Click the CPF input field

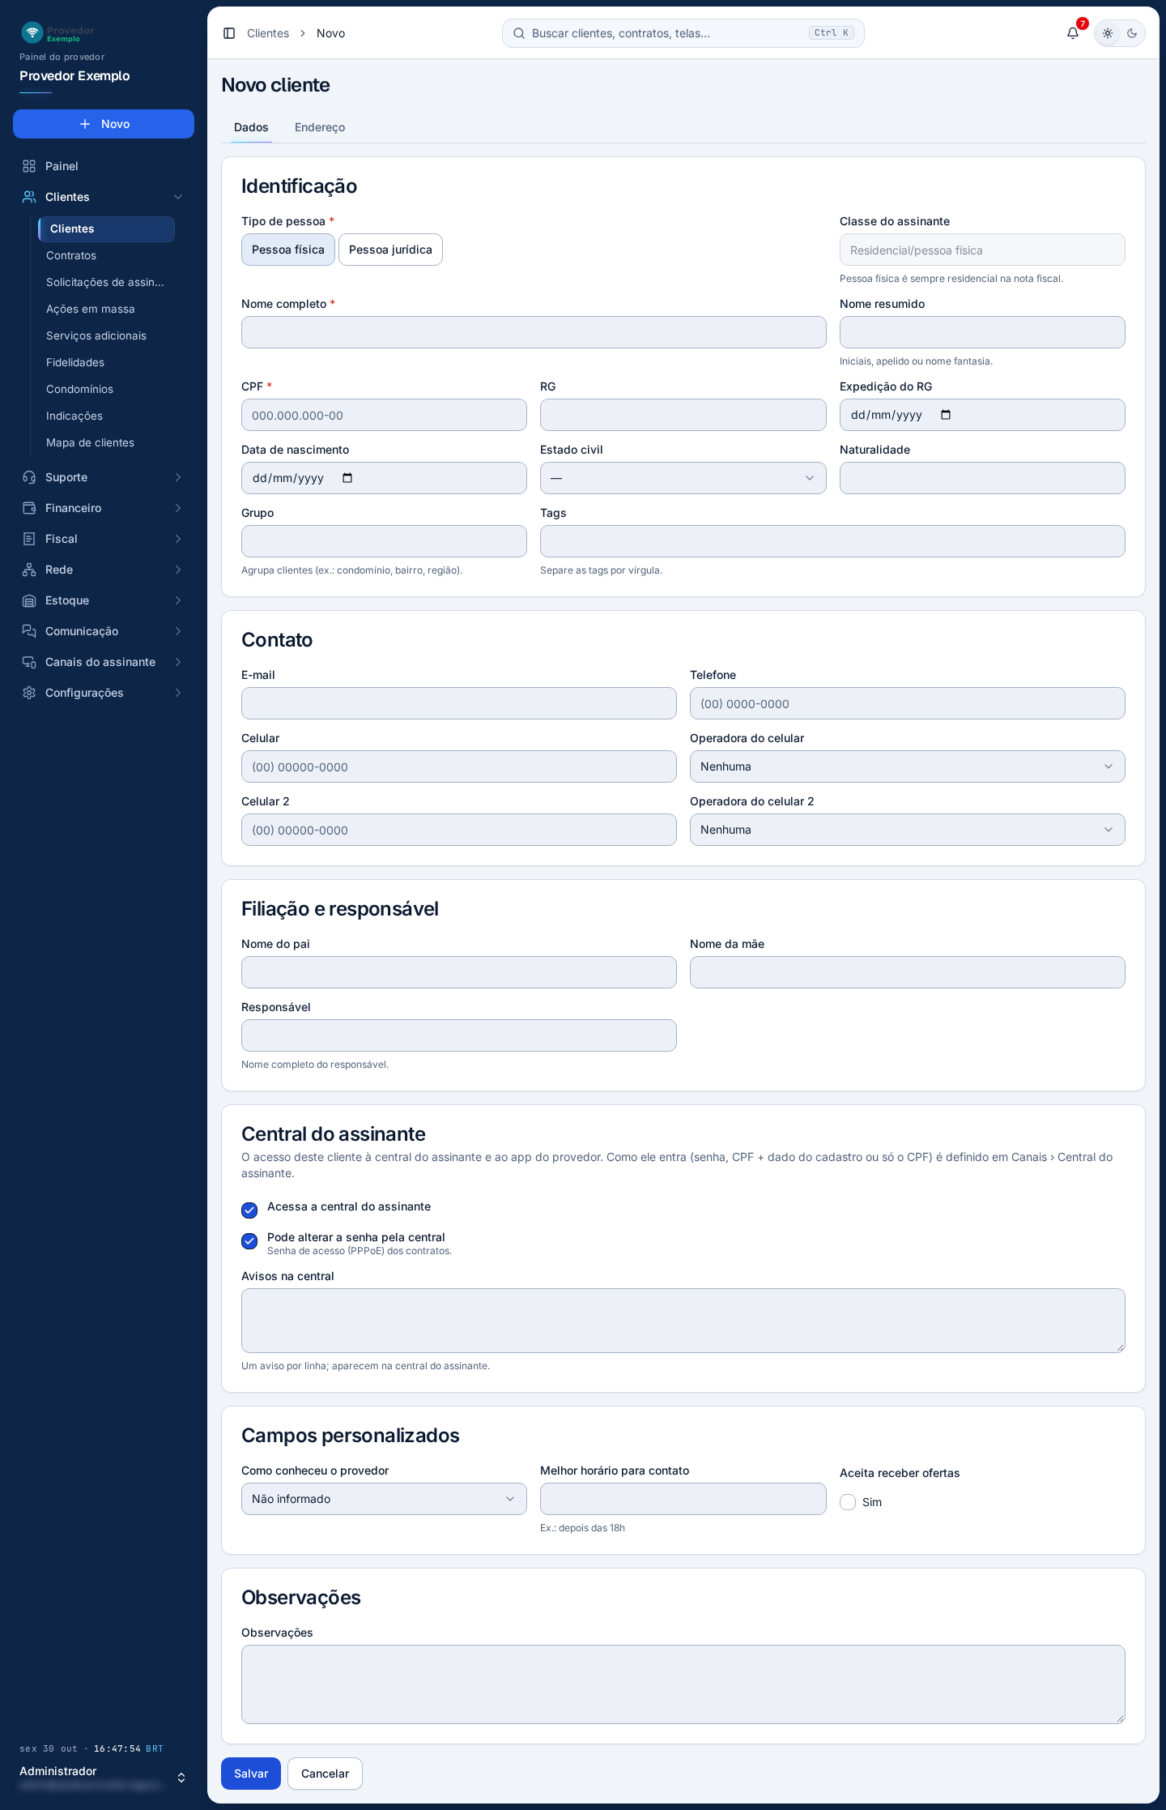pos(384,415)
